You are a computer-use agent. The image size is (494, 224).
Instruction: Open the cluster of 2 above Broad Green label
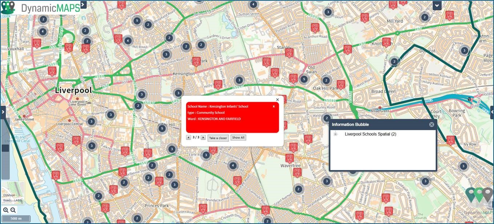[394, 61]
